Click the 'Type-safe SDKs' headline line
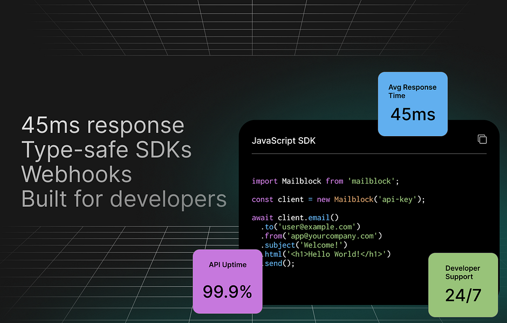 click(106, 150)
